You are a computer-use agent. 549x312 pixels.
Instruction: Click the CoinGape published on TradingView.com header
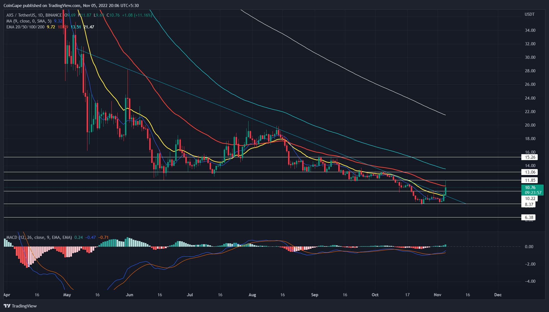click(x=71, y=5)
